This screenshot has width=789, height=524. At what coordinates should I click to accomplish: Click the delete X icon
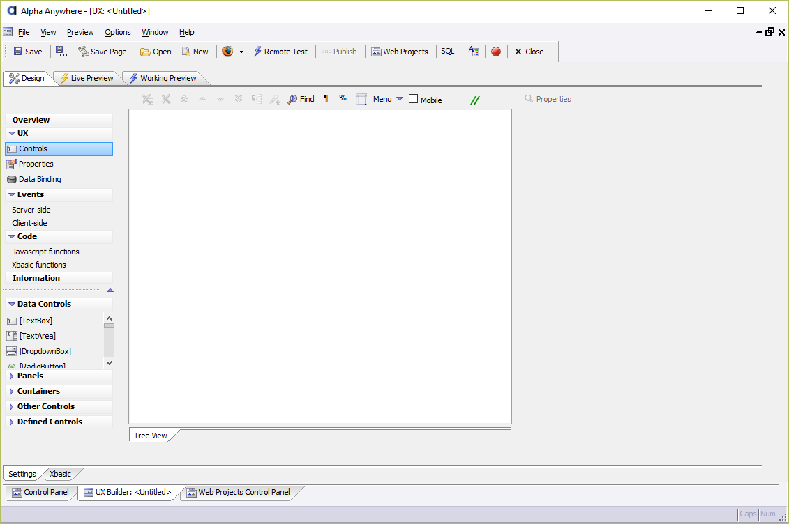pyautogui.click(x=166, y=100)
